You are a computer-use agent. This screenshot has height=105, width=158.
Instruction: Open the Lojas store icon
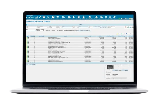click(44, 17)
